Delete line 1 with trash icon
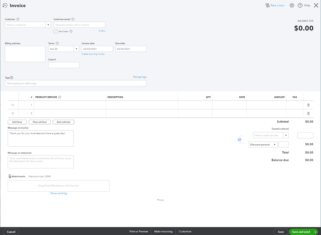The height and width of the screenshot is (235, 321). 308,105
